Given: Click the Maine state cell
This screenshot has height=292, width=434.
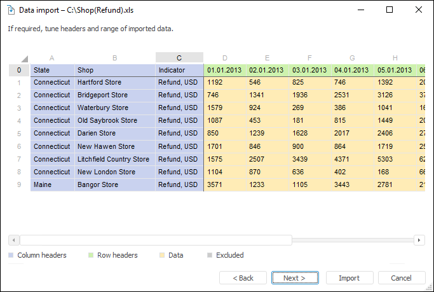Looking at the screenshot, I should pyautogui.click(x=43, y=185).
